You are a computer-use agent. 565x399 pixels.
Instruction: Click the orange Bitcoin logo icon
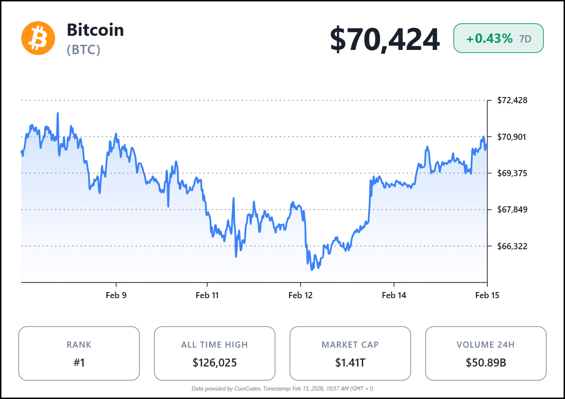coord(38,39)
